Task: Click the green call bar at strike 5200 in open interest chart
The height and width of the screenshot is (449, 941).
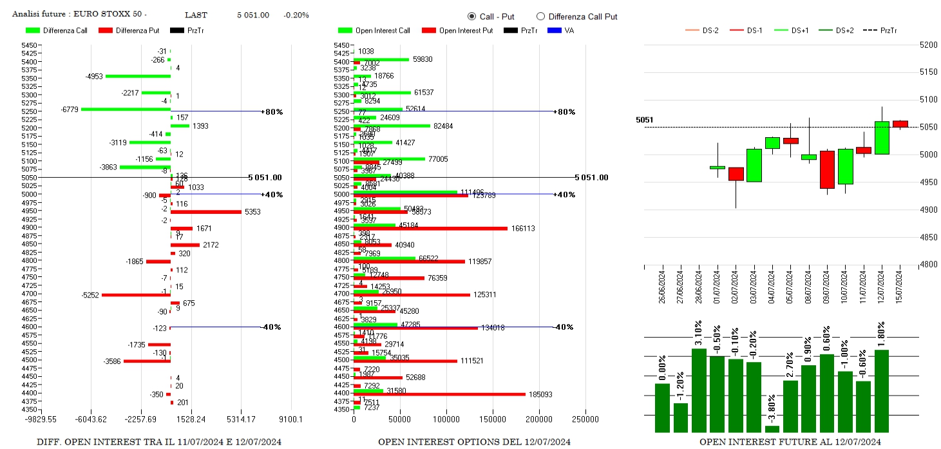Action: [x=392, y=126]
